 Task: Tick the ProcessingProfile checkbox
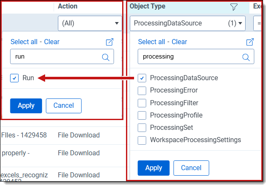(142, 115)
